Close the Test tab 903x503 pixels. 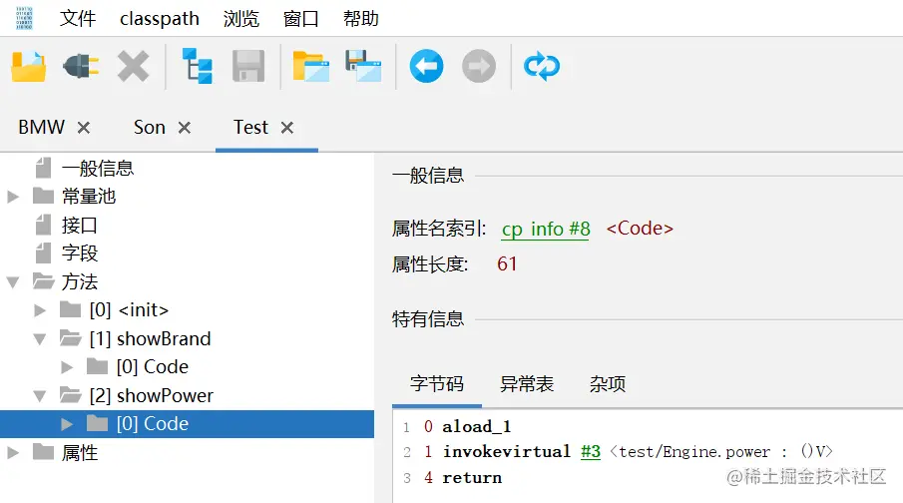[x=287, y=128]
